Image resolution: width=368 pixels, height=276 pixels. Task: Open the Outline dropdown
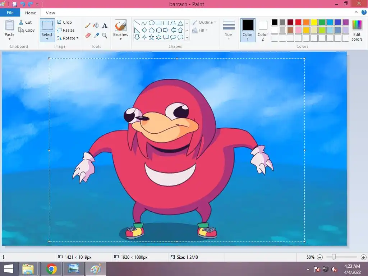(204, 22)
